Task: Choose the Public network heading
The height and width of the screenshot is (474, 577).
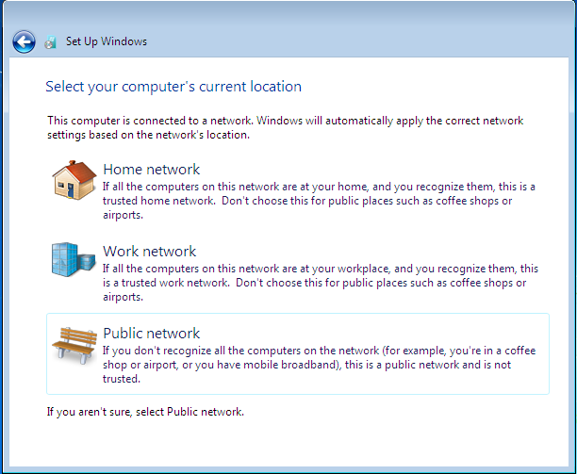Action: pos(151,334)
